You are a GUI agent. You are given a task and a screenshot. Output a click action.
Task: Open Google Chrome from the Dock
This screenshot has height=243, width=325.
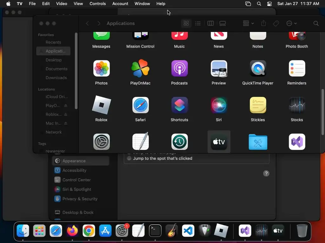[89, 231]
